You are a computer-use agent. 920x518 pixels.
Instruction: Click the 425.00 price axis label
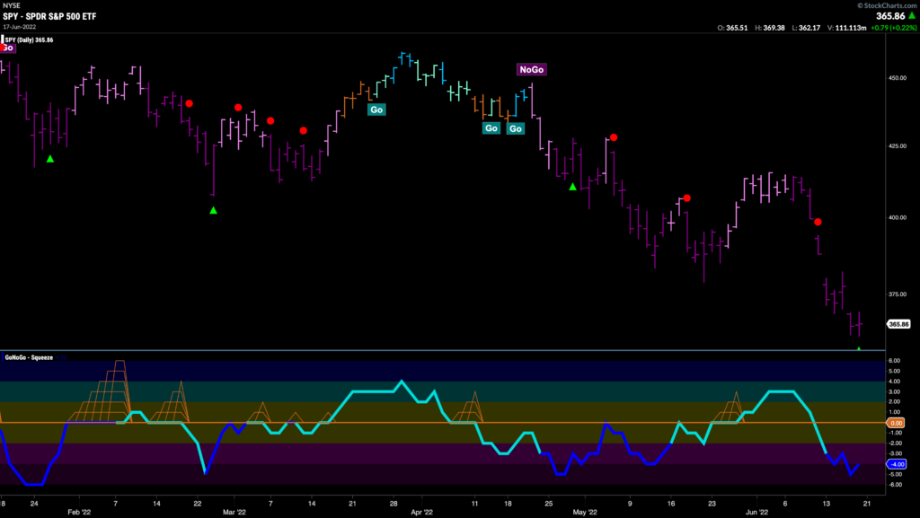click(x=898, y=146)
